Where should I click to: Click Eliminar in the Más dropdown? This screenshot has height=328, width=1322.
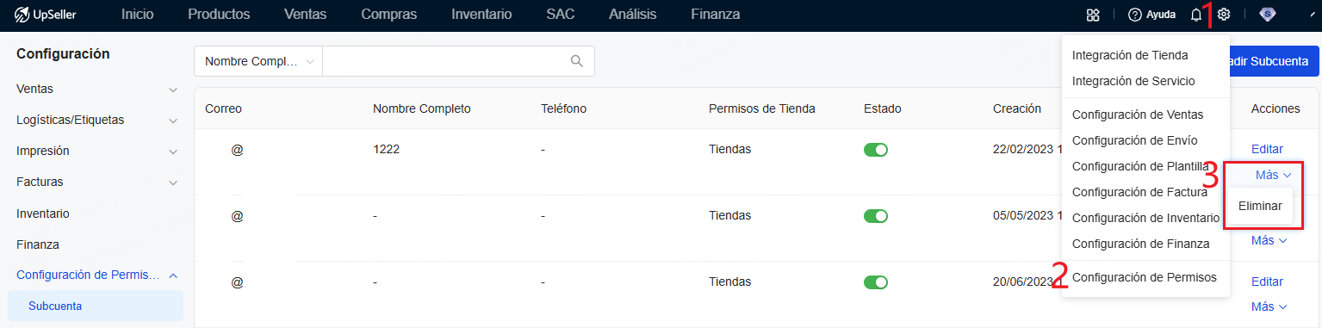(1260, 207)
